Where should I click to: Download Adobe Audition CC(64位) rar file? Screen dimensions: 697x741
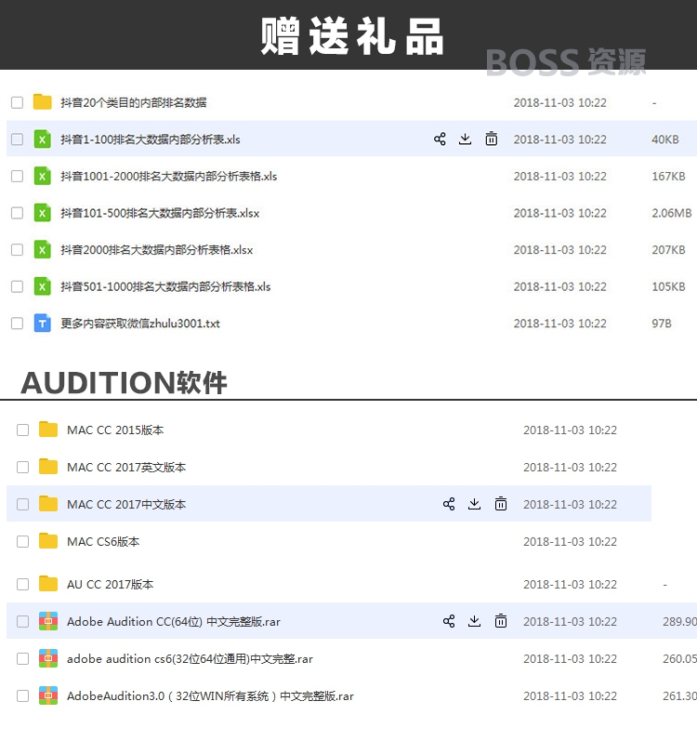coord(474,621)
